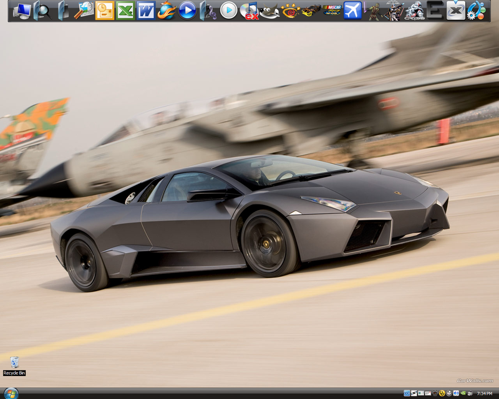Start the flame-painted race car game

311,11
